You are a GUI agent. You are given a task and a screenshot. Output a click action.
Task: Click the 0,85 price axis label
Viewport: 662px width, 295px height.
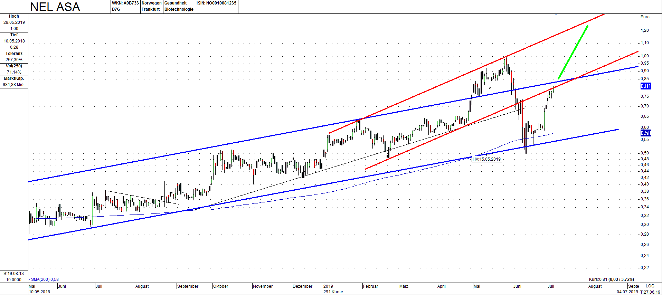click(x=645, y=79)
